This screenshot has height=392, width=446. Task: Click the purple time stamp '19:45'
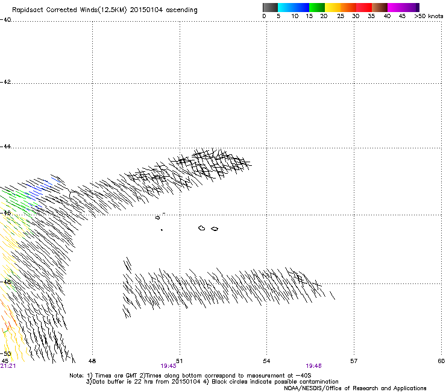(x=168, y=366)
